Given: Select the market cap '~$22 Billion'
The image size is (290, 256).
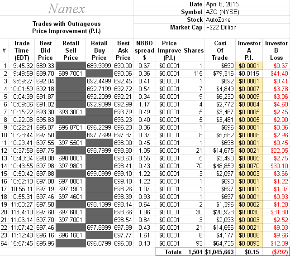Looking at the screenshot, I should [x=221, y=28].
